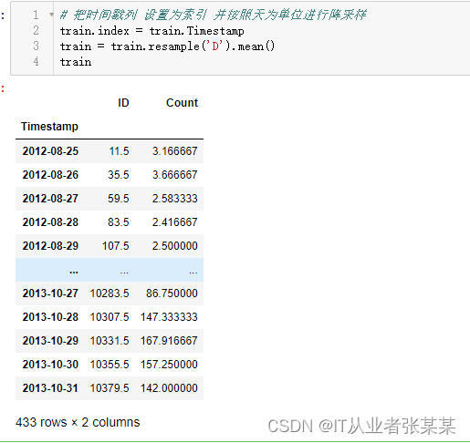Click Count value 2.416667
Viewport: 470px width, 443px height.
pos(175,222)
